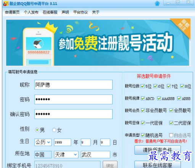
Task: Select the 男 gender radio button
Action: tap(37, 130)
